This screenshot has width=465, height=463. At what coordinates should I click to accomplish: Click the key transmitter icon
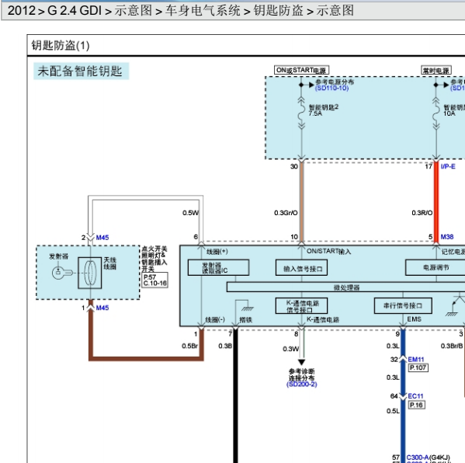click(62, 273)
